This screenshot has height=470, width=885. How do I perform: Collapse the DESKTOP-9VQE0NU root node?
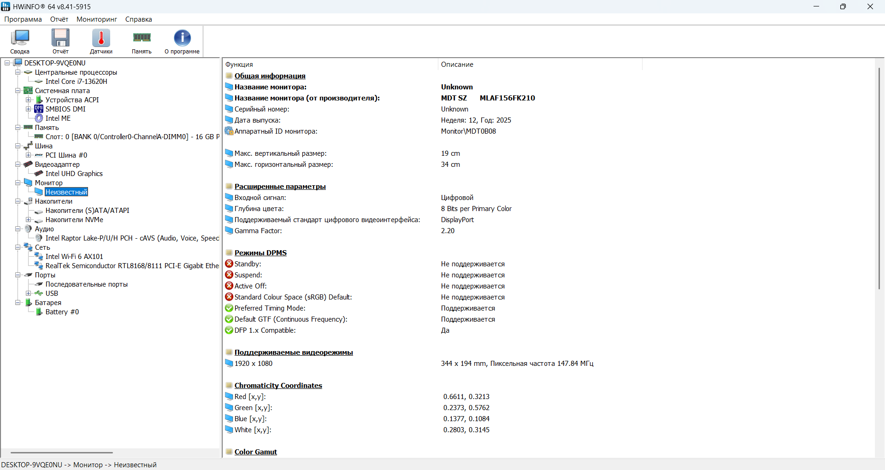click(7, 63)
